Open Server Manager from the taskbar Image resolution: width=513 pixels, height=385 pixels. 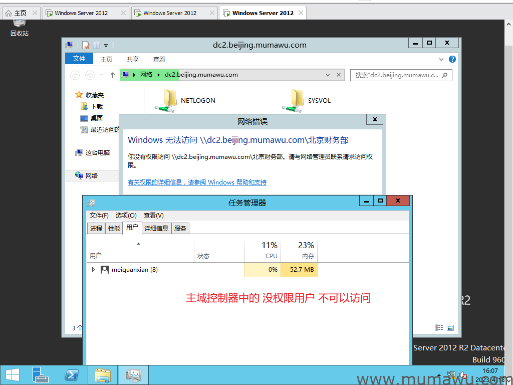[x=40, y=375]
